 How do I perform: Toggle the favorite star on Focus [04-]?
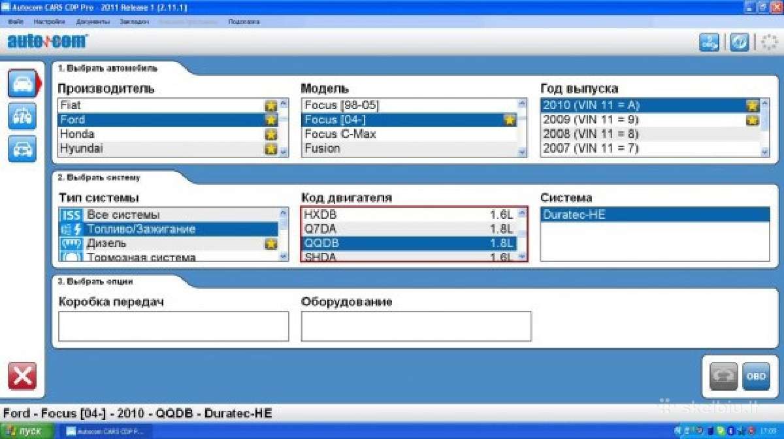pyautogui.click(x=510, y=120)
